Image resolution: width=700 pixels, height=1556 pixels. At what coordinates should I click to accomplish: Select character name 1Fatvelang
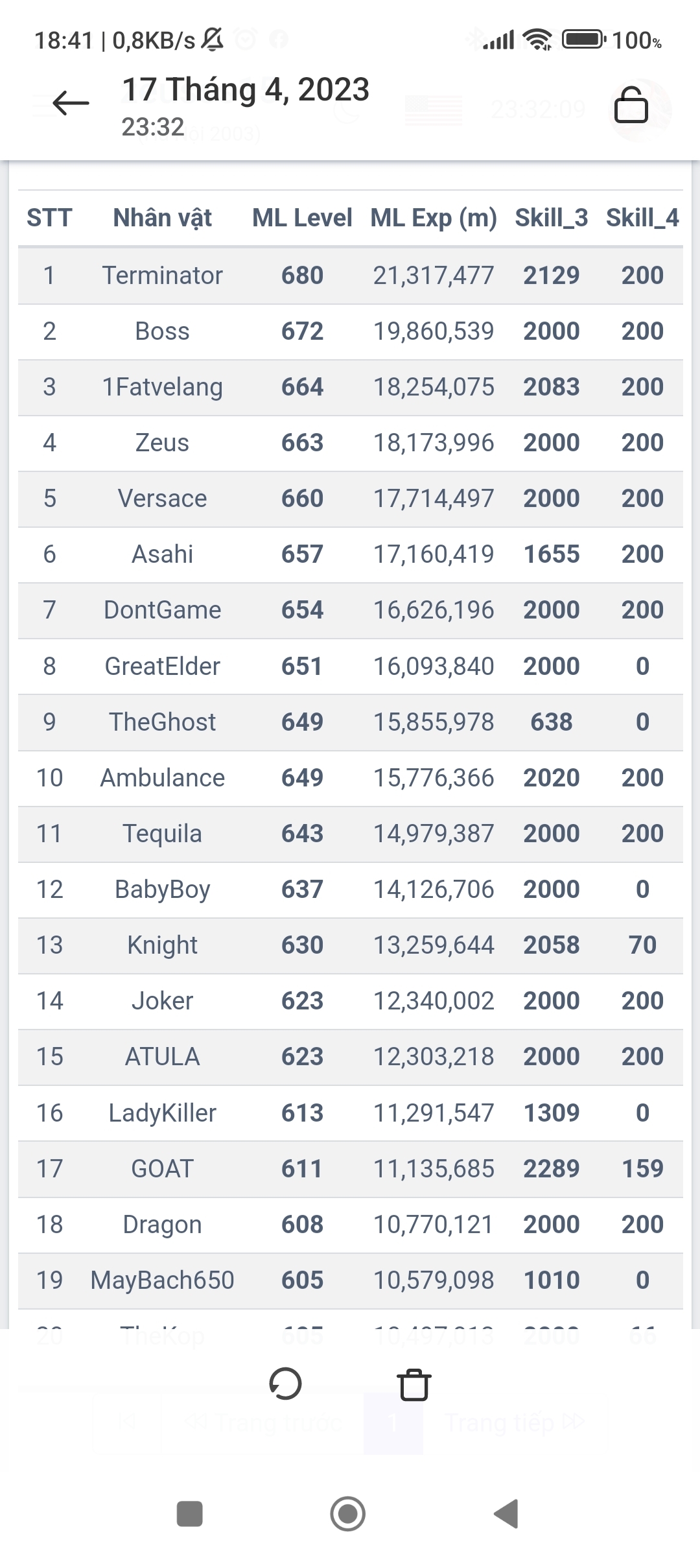(162, 387)
